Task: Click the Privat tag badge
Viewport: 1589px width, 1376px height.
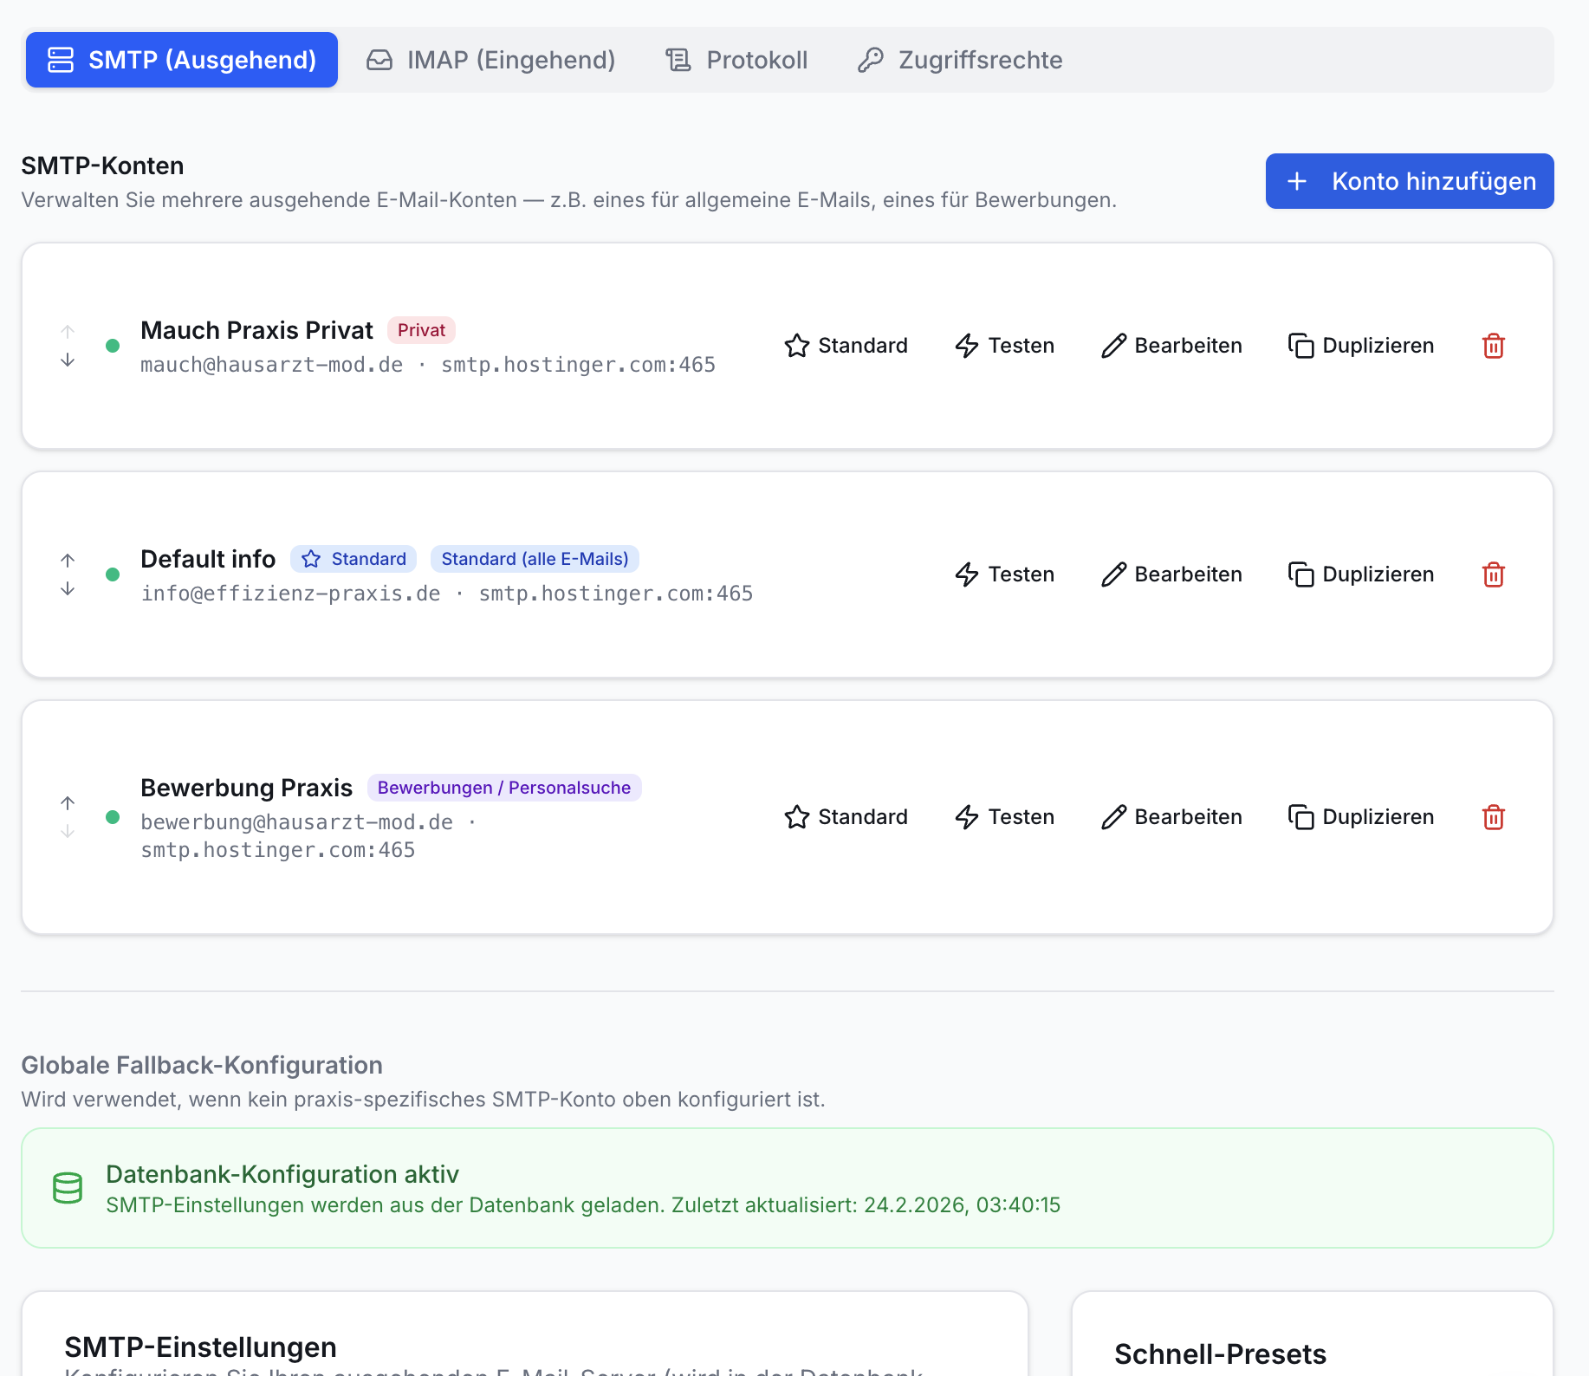Action: coord(421,330)
